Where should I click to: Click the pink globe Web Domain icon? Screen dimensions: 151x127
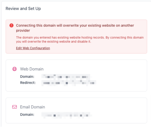[x=14, y=69]
